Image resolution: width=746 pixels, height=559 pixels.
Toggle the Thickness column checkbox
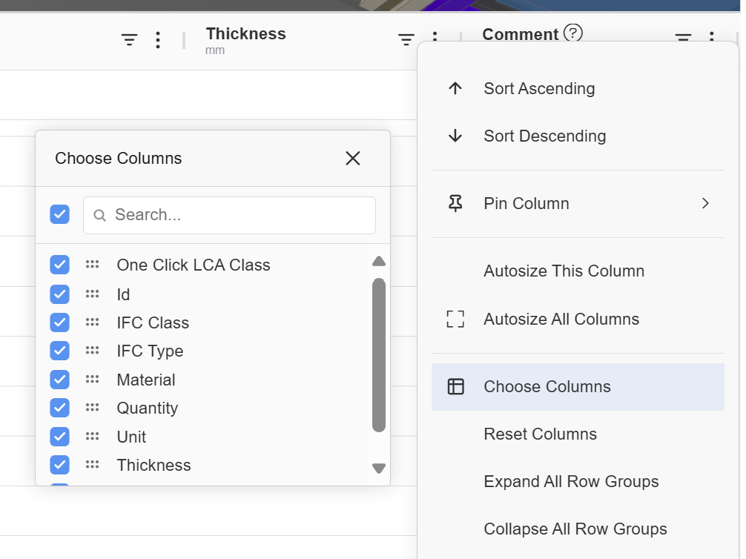click(x=59, y=465)
